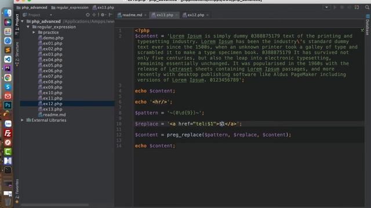Screen dimensions: 371x208
Task: Close the readme.md tab
Action: click(x=146, y=15)
